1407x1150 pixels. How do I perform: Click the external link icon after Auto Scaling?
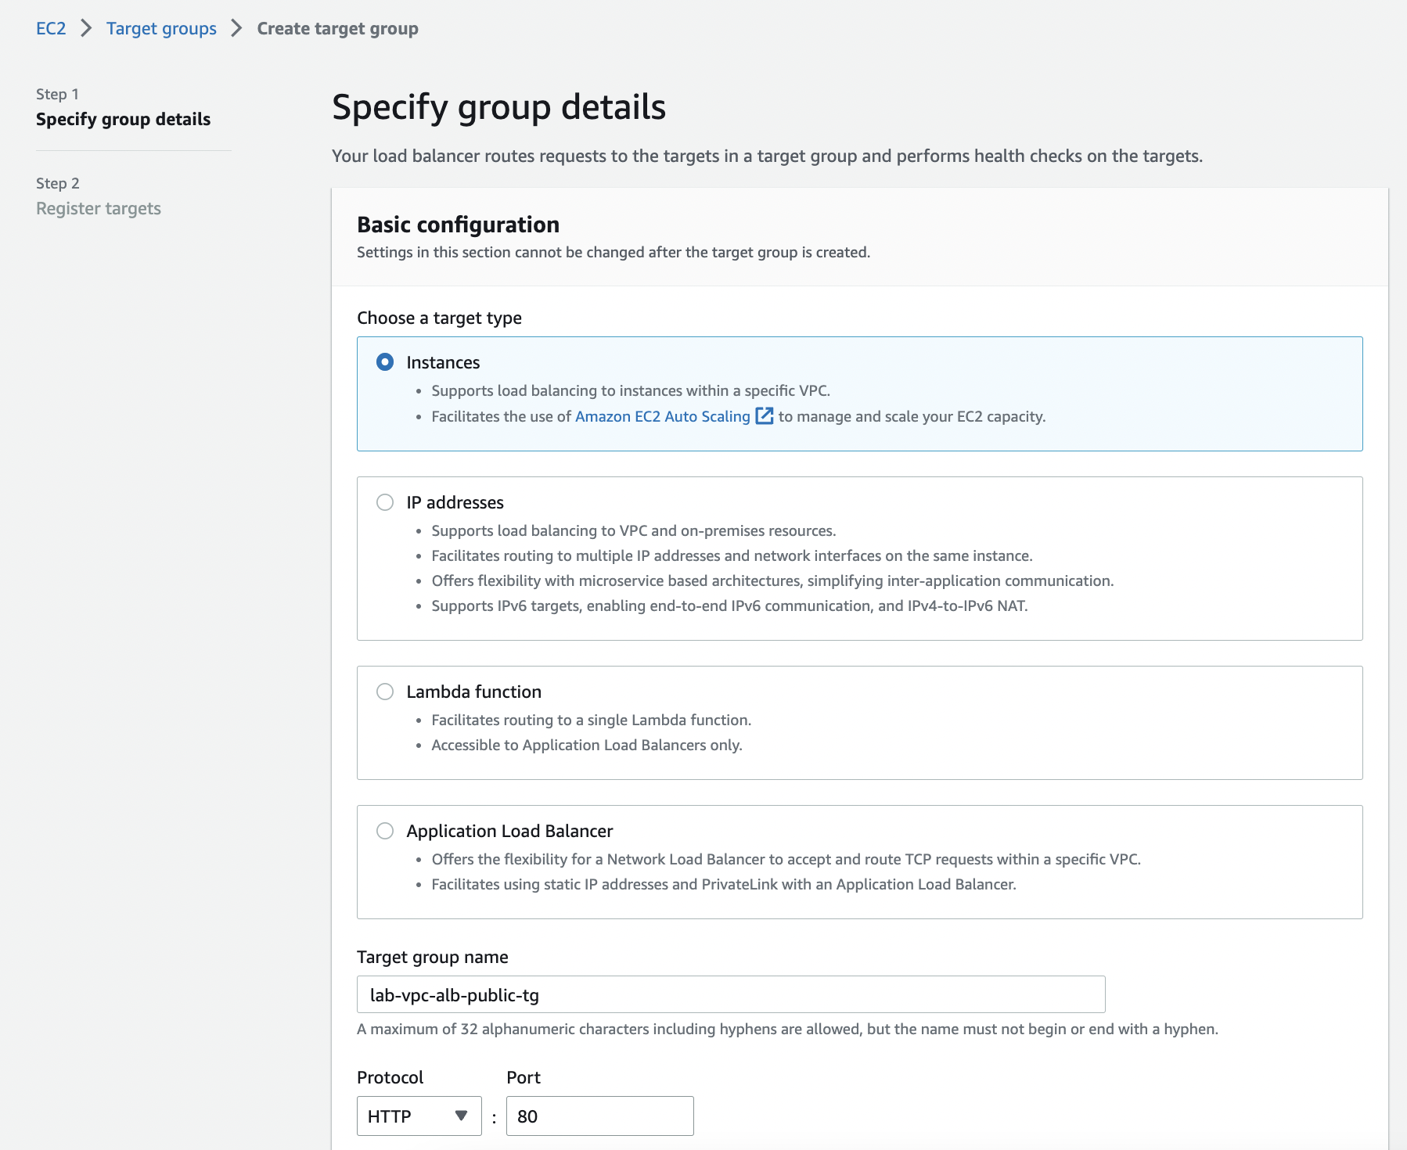tap(764, 416)
